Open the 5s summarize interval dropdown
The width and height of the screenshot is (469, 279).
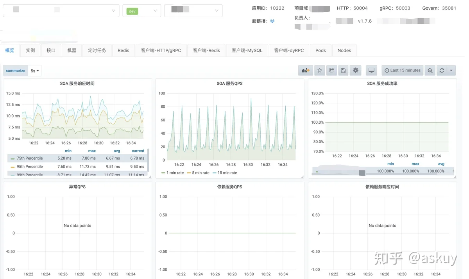coord(35,71)
